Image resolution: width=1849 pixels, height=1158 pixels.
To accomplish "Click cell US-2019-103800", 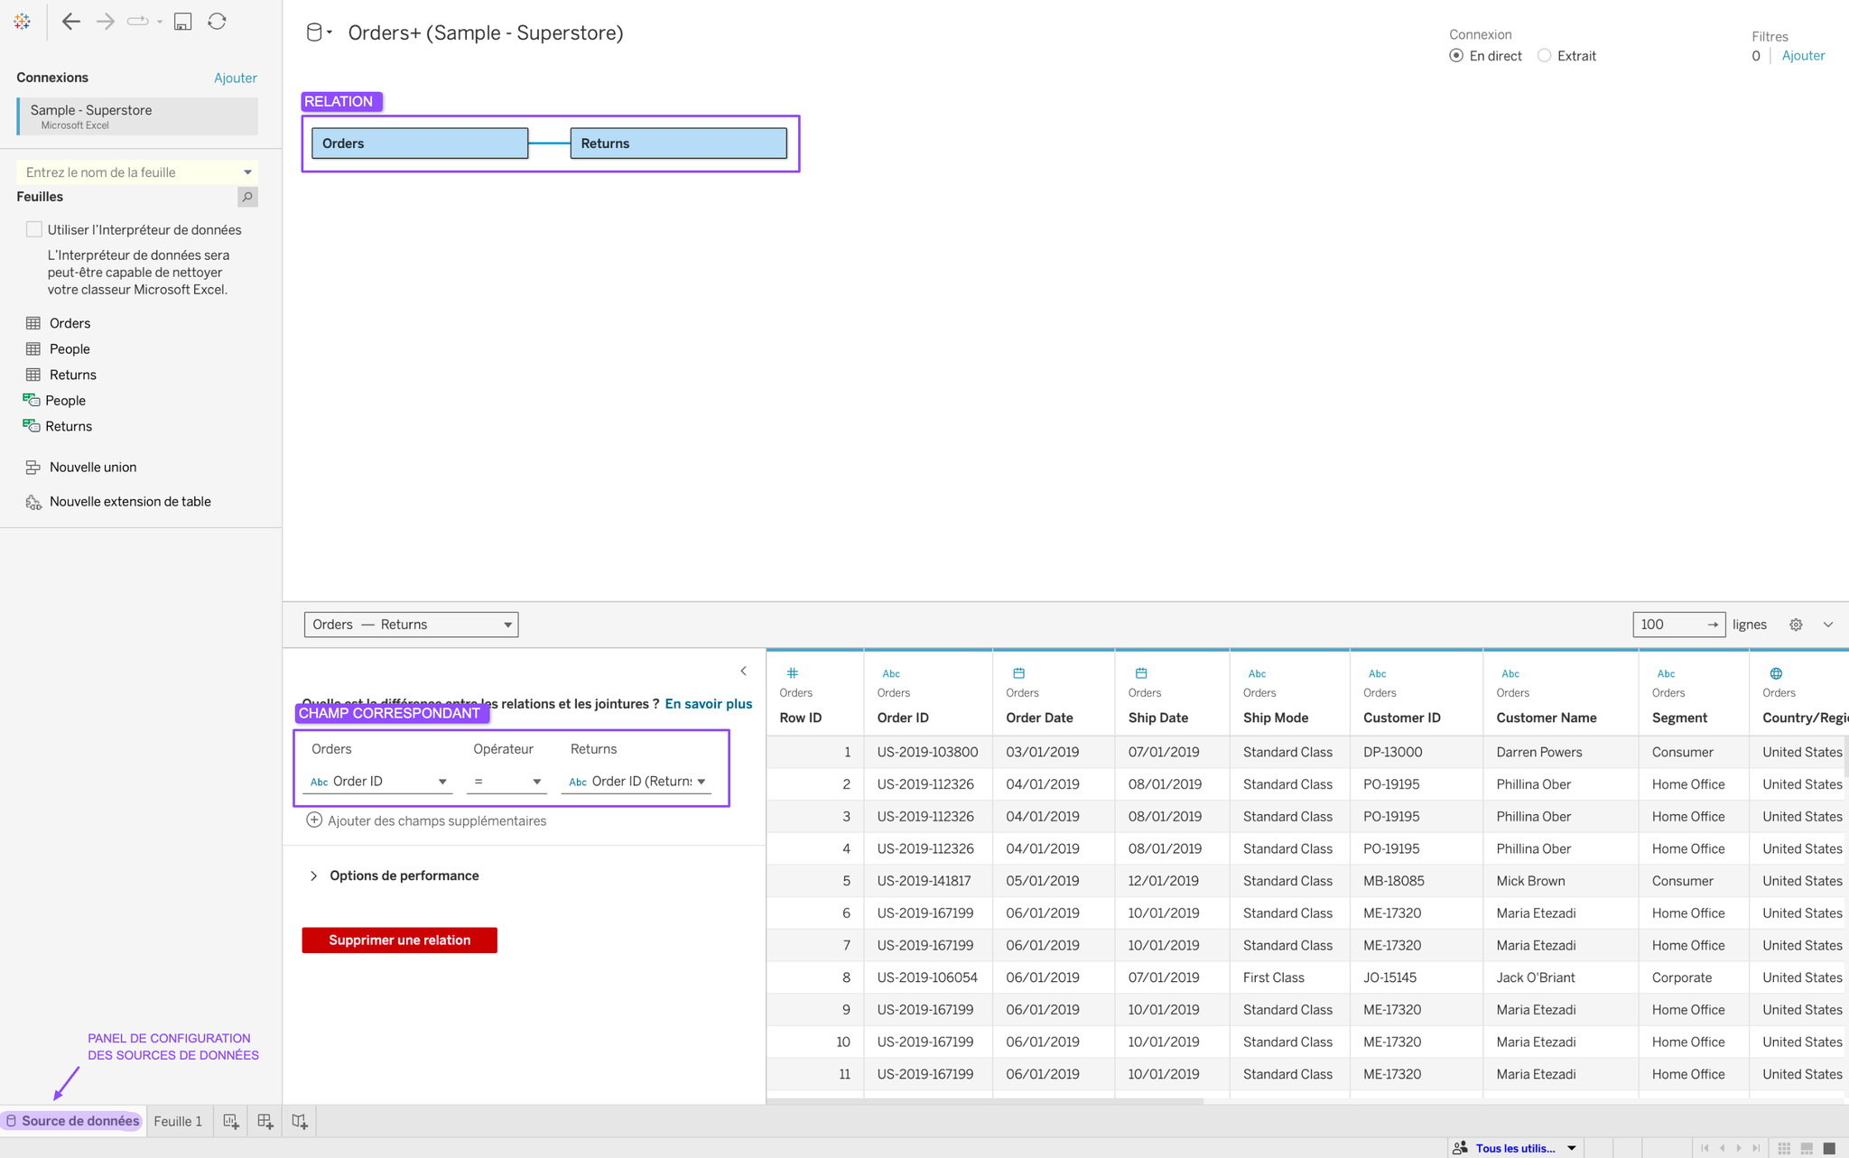I will click(x=927, y=752).
